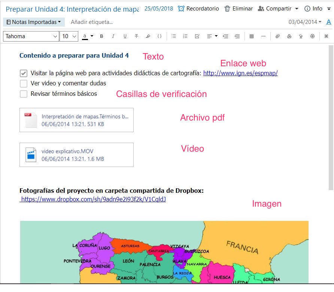Apply italic formatting
Viewport: 334px width, 292px height.
tap(113, 36)
